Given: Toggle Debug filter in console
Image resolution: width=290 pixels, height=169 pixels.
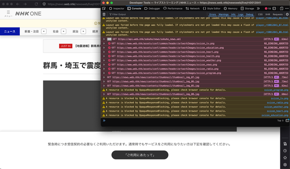Looking at the screenshot, I should tap(249, 14).
